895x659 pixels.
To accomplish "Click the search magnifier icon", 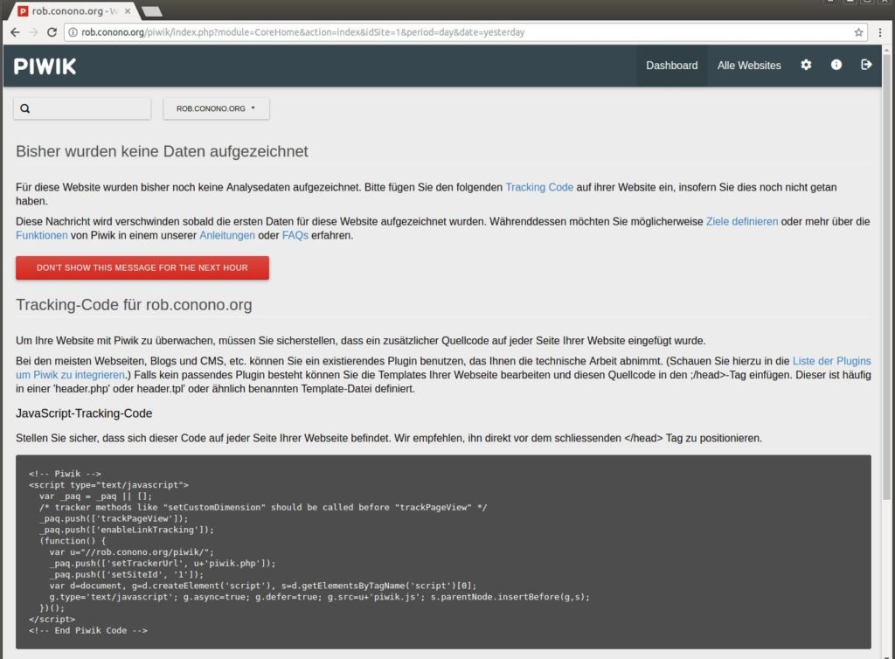I will click(x=25, y=108).
